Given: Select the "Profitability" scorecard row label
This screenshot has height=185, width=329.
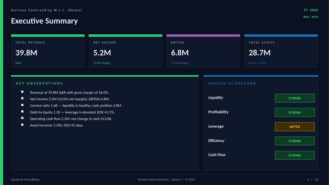Looking at the screenshot, I should coord(218,112).
